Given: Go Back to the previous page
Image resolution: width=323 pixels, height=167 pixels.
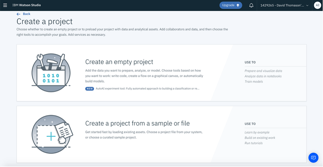Looking at the screenshot, I should pyautogui.click(x=26, y=14).
